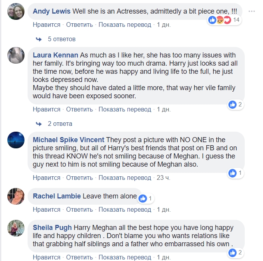Viewport: 263px width, 261px height.
Task: Click the like icon on Sheila Pugh's comment
Action: pyautogui.click(x=233, y=253)
